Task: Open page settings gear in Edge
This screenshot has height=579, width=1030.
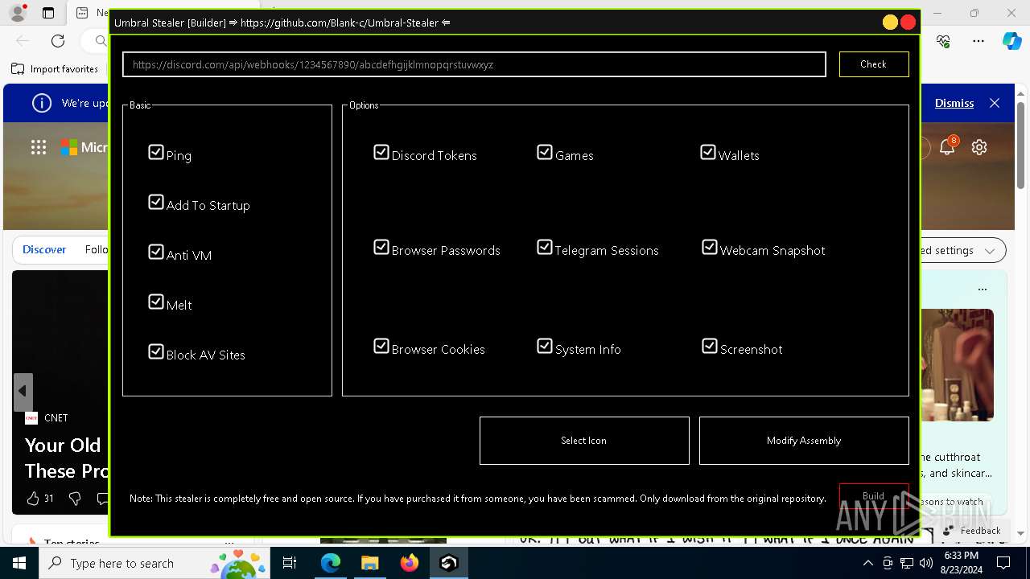Action: pos(979,147)
